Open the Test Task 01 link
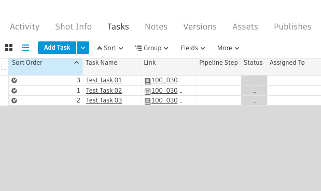This screenshot has height=191, width=321. pyautogui.click(x=104, y=80)
